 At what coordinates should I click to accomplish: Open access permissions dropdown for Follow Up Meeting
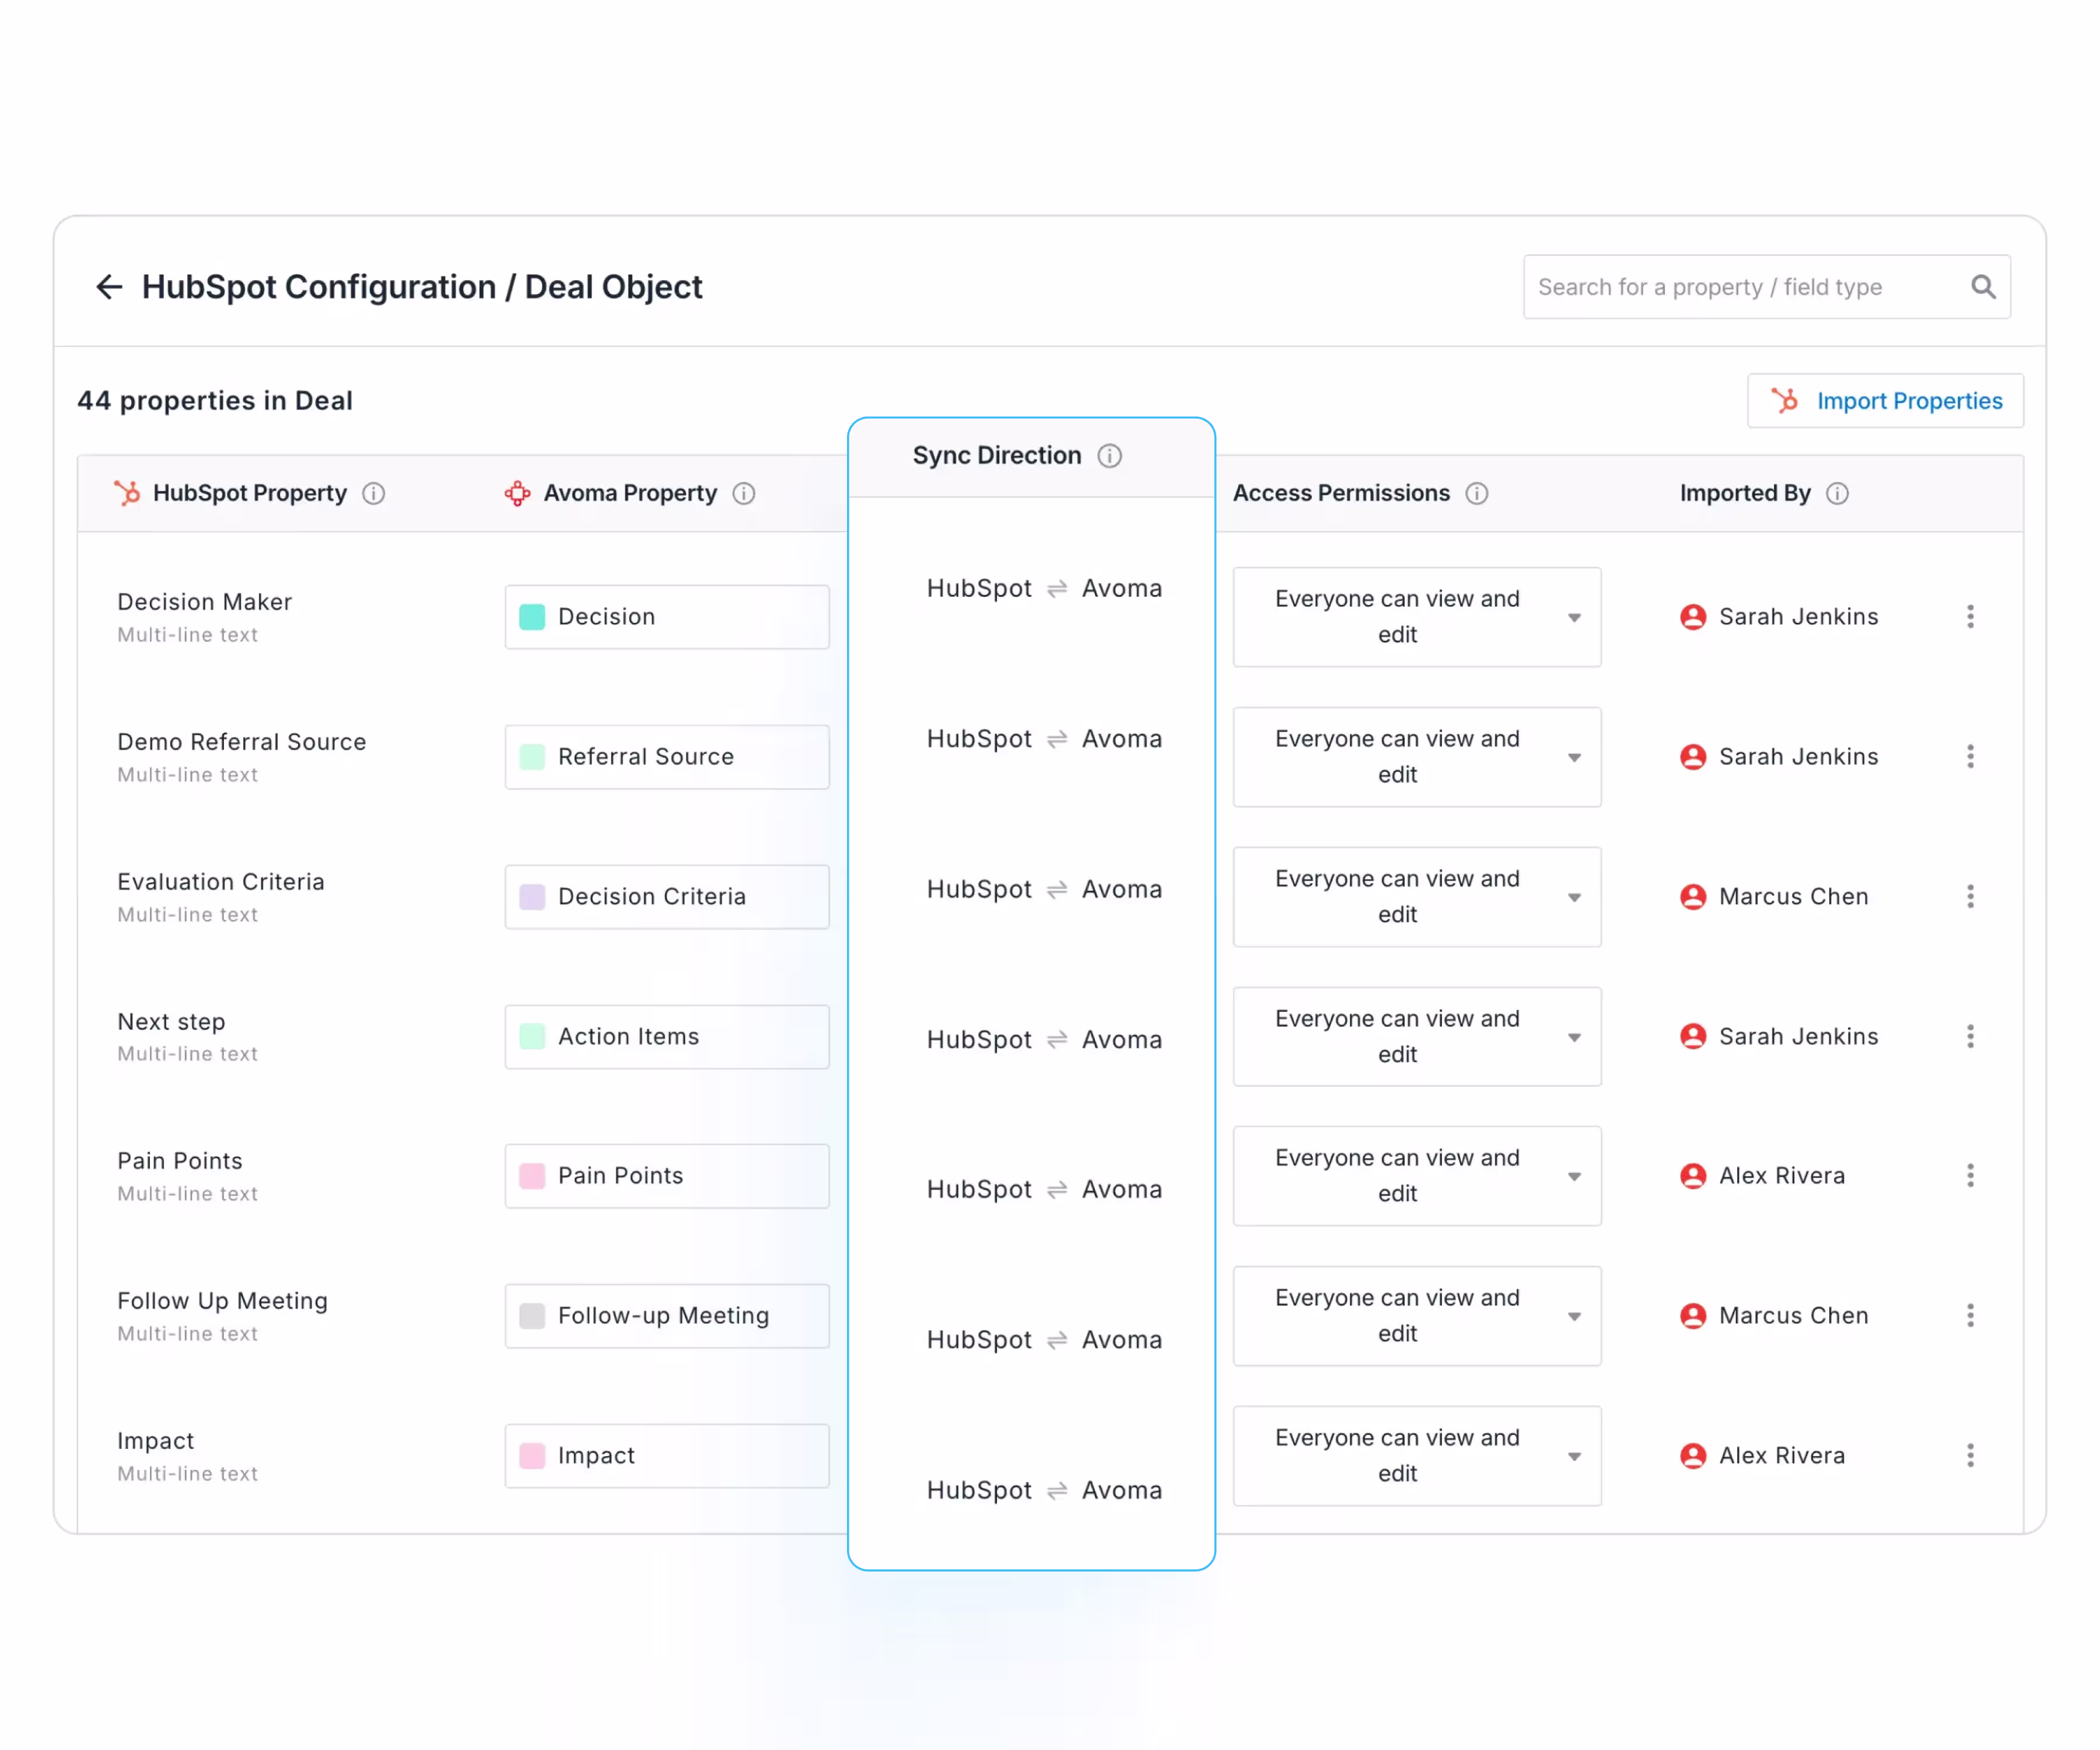pyautogui.click(x=1417, y=1316)
